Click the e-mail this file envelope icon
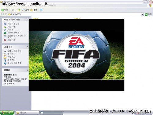Image resolution: width=153 pixels, height=115 pixels. click(x=5, y=36)
